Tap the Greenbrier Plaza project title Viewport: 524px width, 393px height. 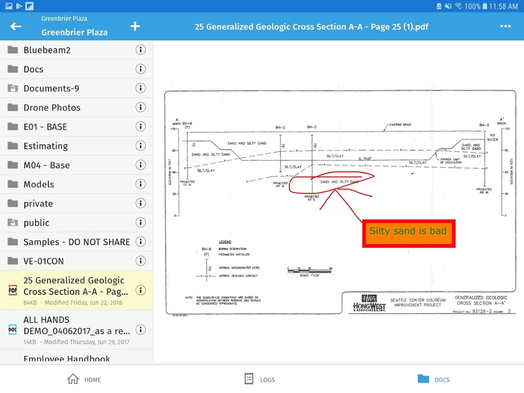click(74, 32)
